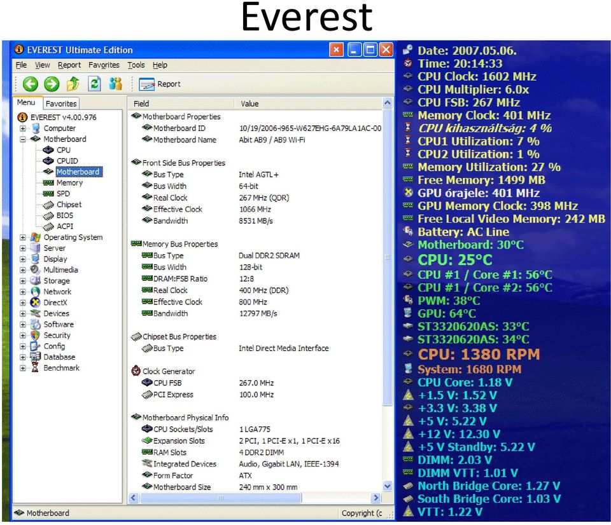Go up one level with Up arrow icon
The width and height of the screenshot is (611, 525).
coord(73,83)
